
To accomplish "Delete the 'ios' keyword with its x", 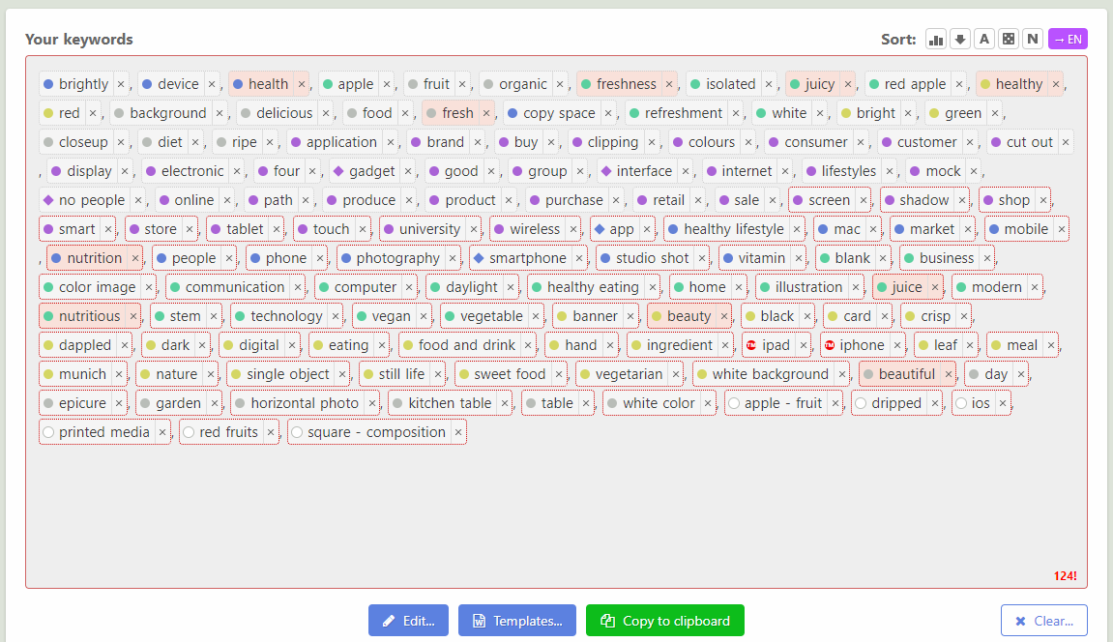I will coord(1002,404).
